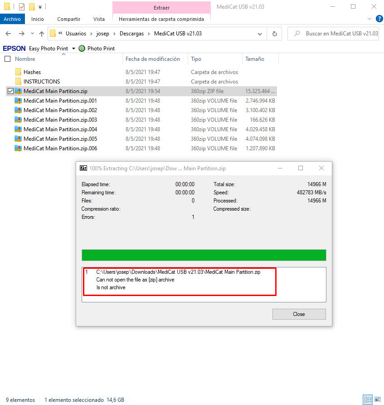Open the Archivo menu
The image size is (384, 405).
click(12, 19)
